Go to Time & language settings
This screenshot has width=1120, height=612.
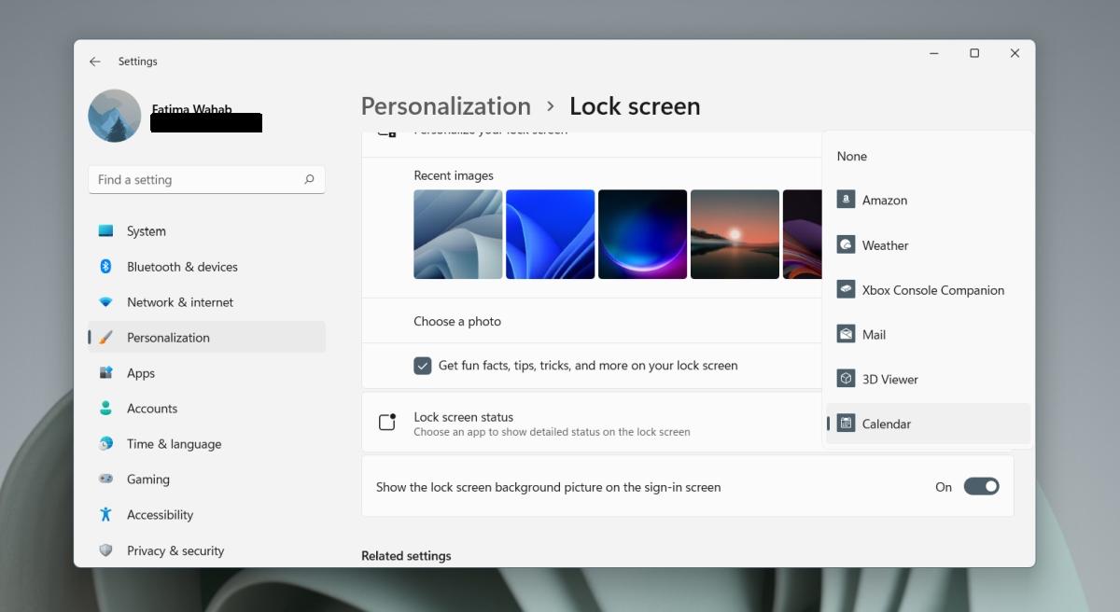tap(206, 444)
